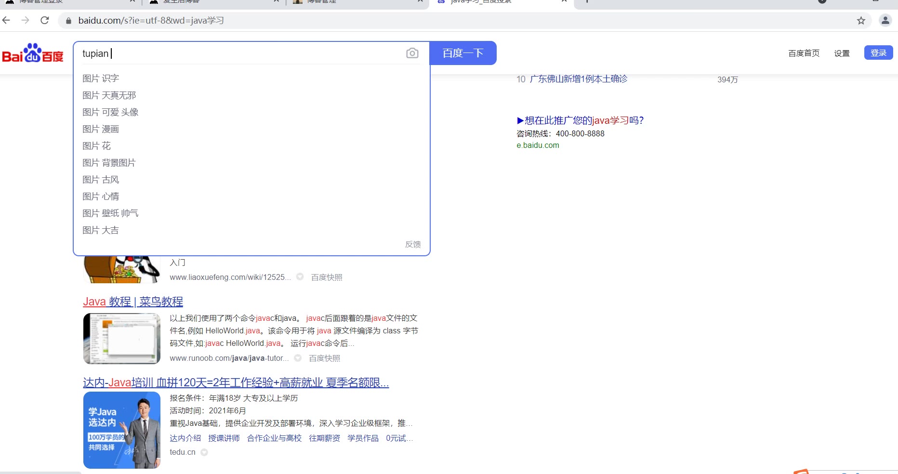Choose suggestion 图片 可爱 头像
This screenshot has width=898, height=474.
pos(251,112)
